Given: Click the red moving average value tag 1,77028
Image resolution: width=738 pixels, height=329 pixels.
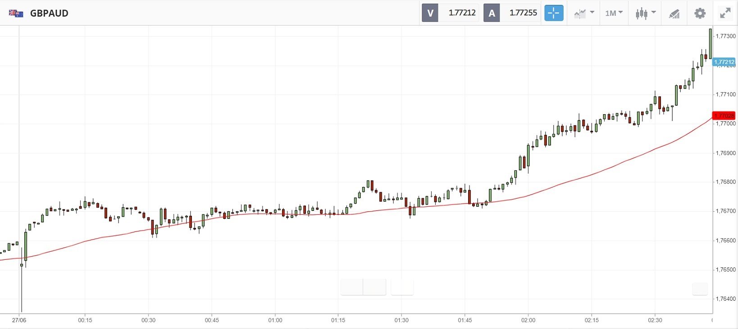Looking at the screenshot, I should (x=724, y=116).
